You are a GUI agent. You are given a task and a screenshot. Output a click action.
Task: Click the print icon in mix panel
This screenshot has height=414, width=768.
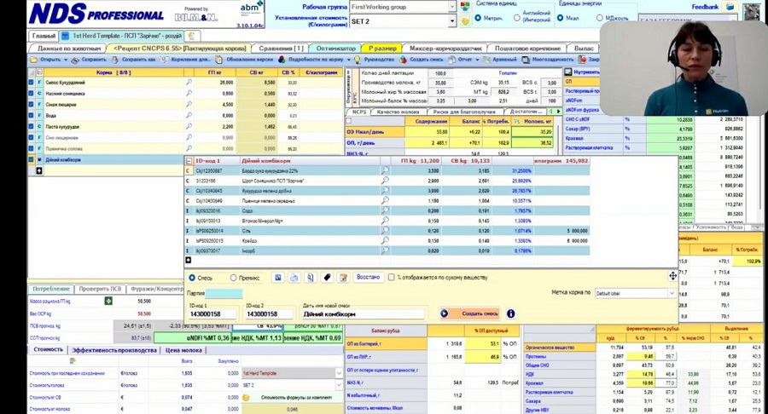[294, 278]
